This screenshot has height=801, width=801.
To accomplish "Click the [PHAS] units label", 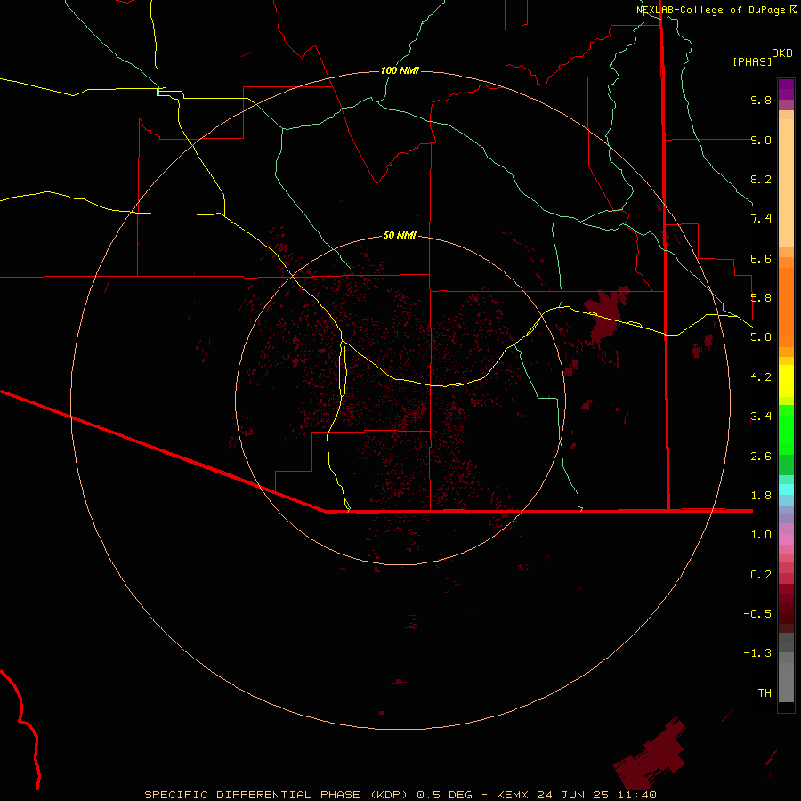I will tap(752, 61).
